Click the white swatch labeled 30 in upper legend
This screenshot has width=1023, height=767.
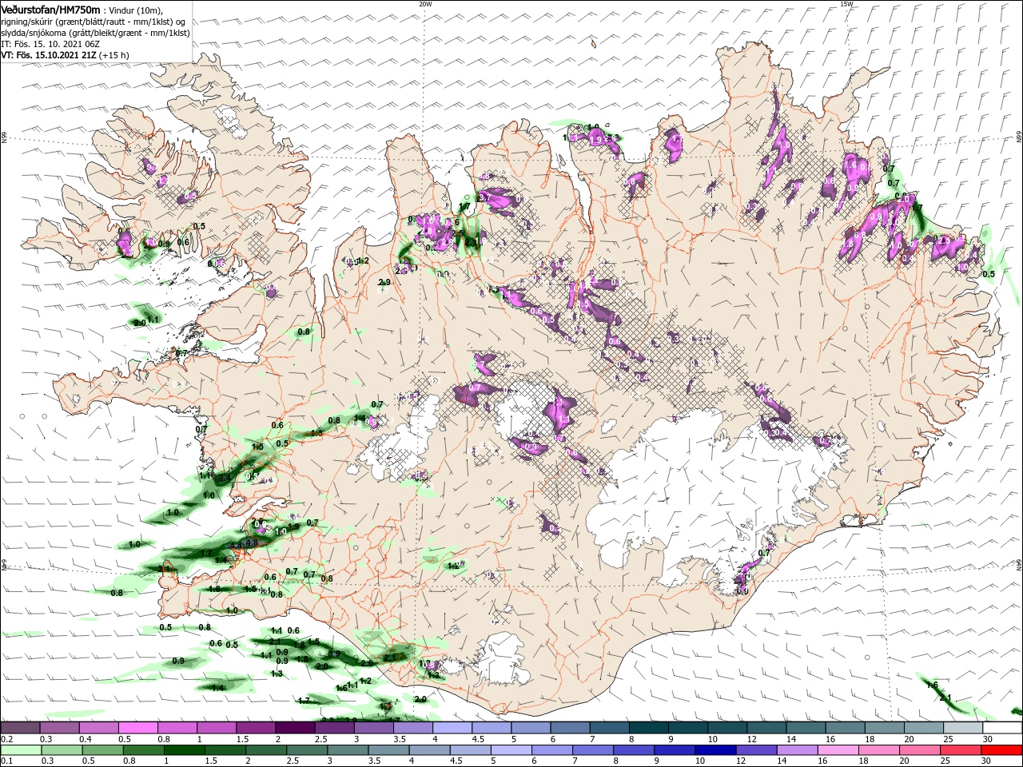tap(1002, 728)
